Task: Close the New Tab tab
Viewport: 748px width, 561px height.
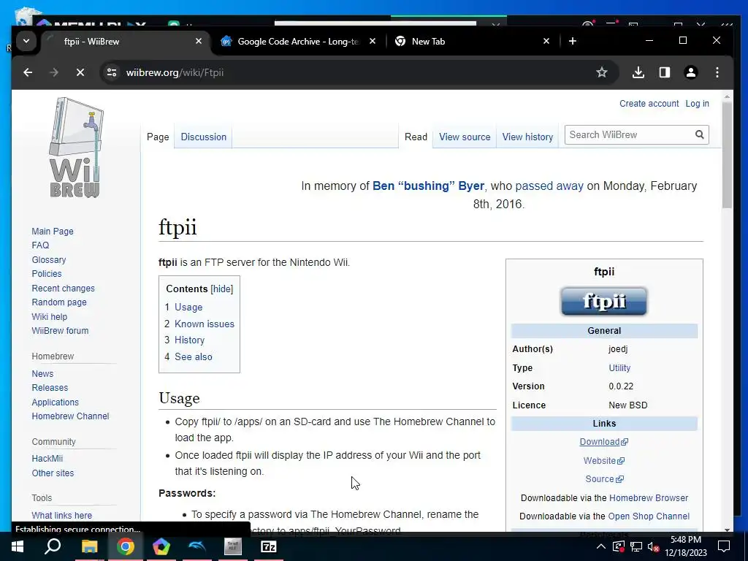Action: (546, 42)
